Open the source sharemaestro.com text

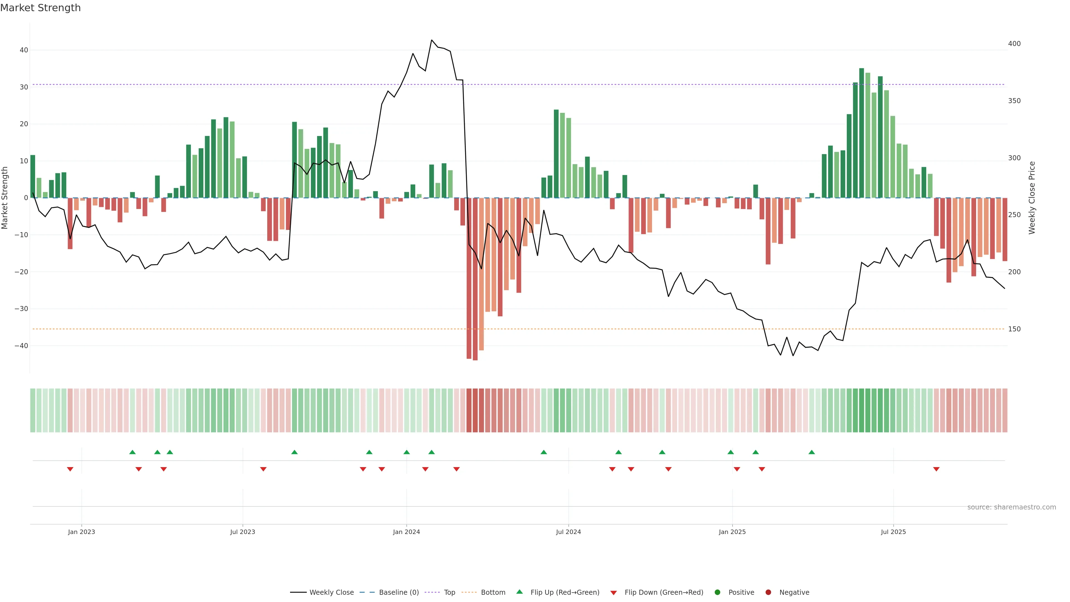pos(1011,507)
